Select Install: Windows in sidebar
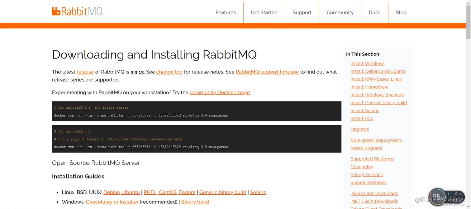 pos(368,64)
